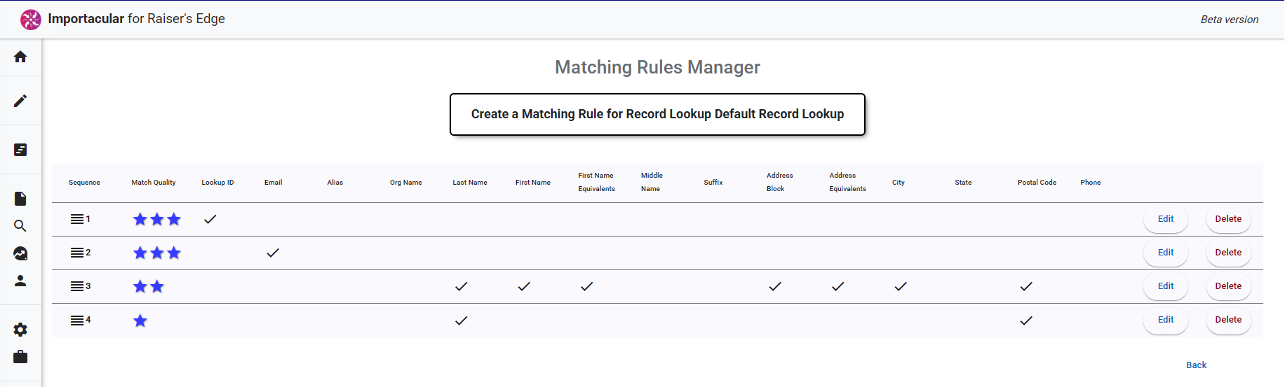Click the Match Quality column header
The width and height of the screenshot is (1285, 387).
pos(154,183)
